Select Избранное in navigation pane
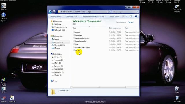Image resolution: width=185 pixels, height=104 pixels. tap(58, 21)
